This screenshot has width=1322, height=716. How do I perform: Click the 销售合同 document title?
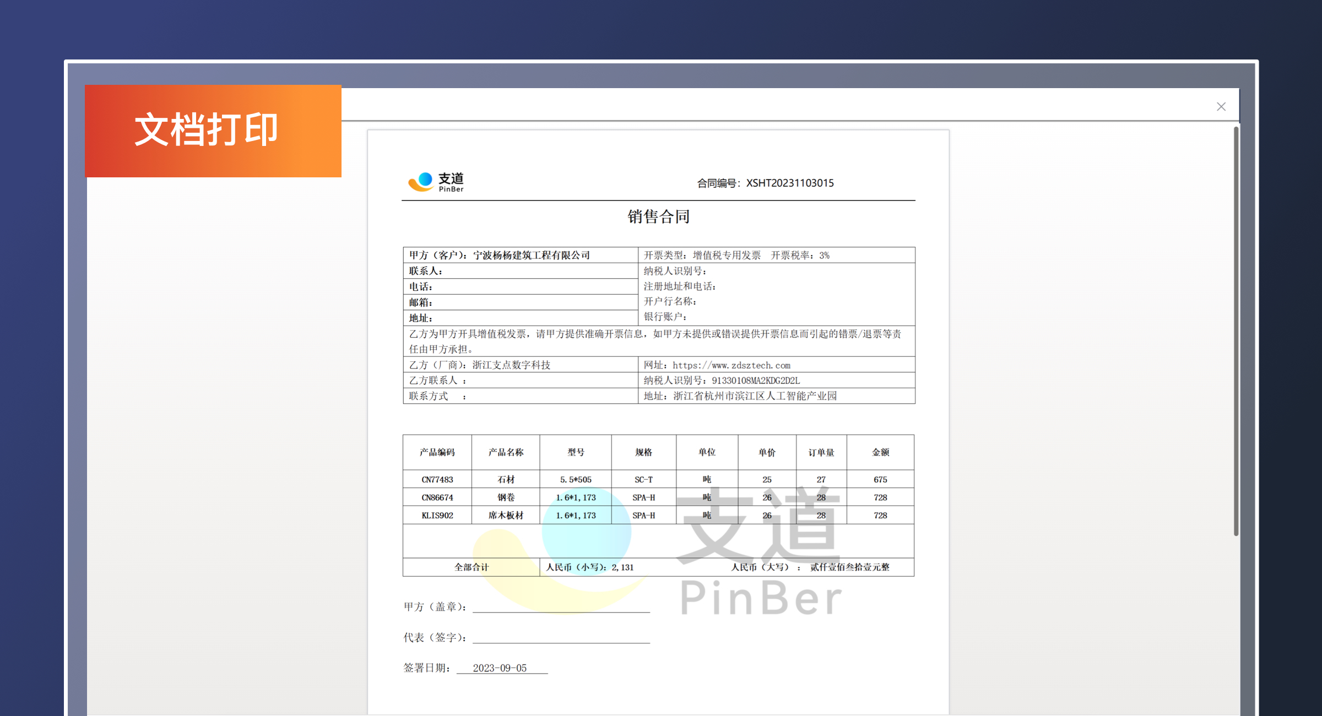(x=658, y=217)
